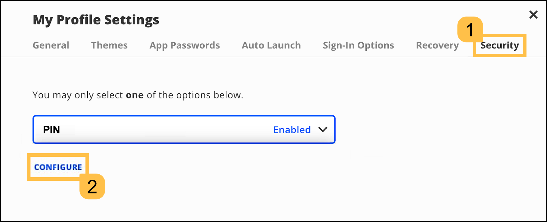Close the My Profile Settings dialog
The image size is (547, 222).
tap(533, 15)
